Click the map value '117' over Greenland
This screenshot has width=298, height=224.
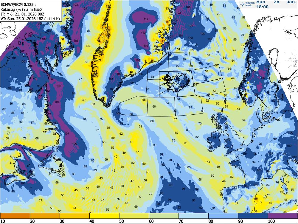[x=146, y=19]
